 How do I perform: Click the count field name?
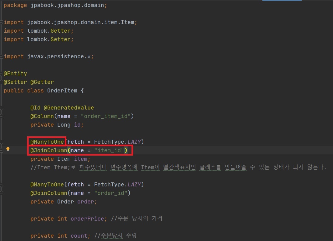tap(79, 236)
